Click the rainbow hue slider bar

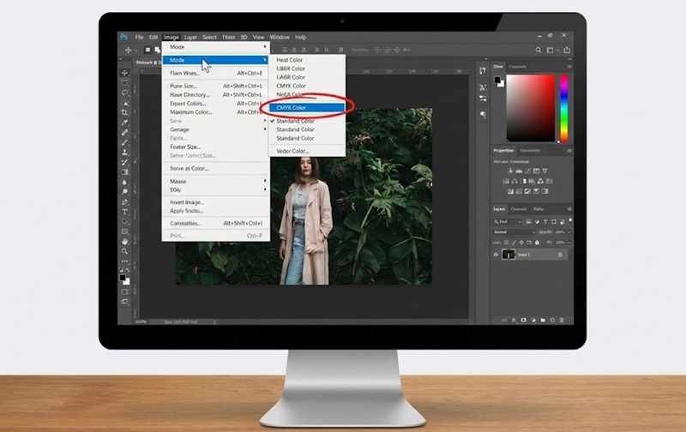pyautogui.click(x=564, y=108)
